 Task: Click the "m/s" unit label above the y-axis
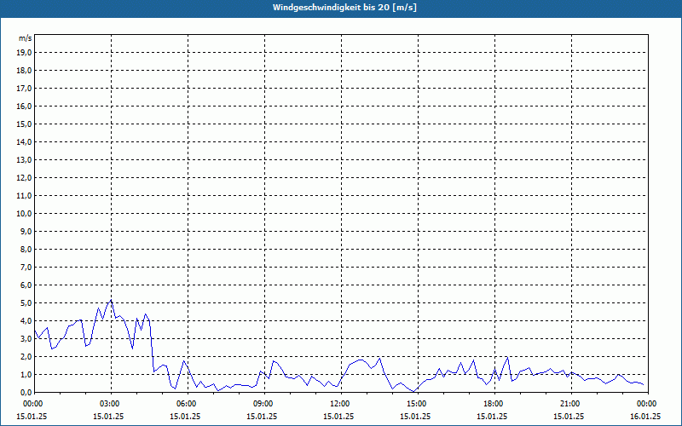(x=26, y=38)
